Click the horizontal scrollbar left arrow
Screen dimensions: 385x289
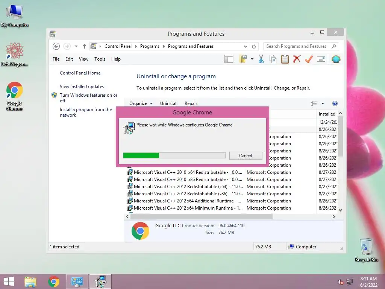click(127, 216)
